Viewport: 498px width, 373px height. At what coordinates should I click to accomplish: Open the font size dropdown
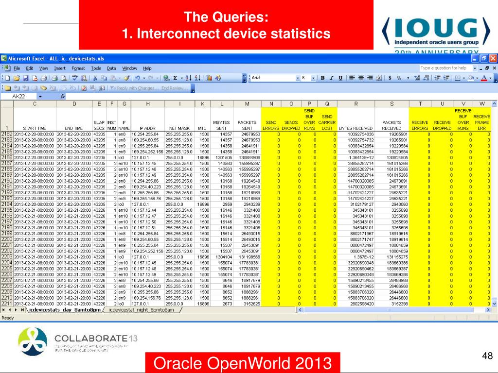313,78
